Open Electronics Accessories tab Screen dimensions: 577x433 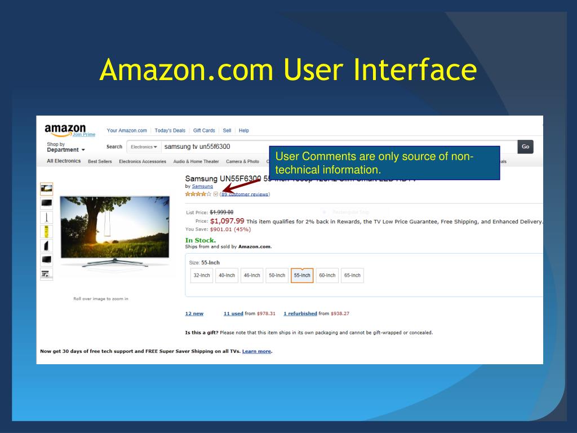click(x=143, y=161)
